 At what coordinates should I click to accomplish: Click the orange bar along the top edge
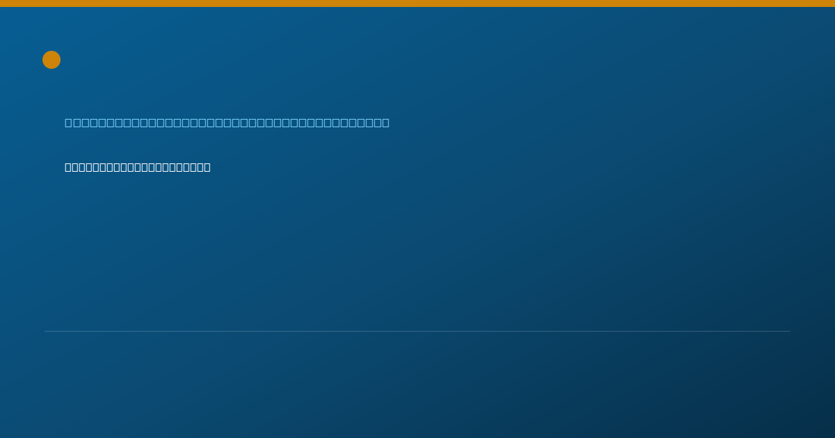[417, 3]
